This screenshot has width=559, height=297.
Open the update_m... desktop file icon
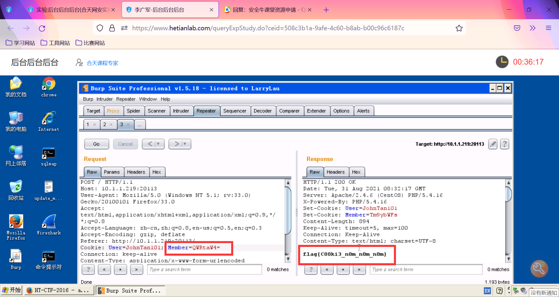coord(48,190)
